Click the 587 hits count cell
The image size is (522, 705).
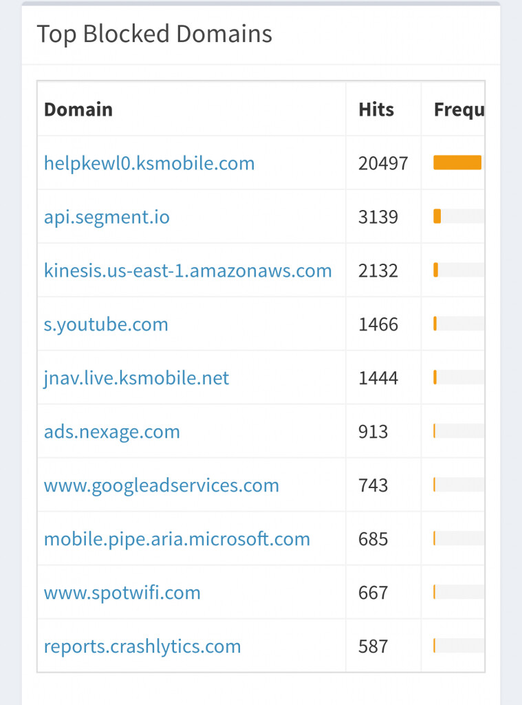[x=373, y=646]
